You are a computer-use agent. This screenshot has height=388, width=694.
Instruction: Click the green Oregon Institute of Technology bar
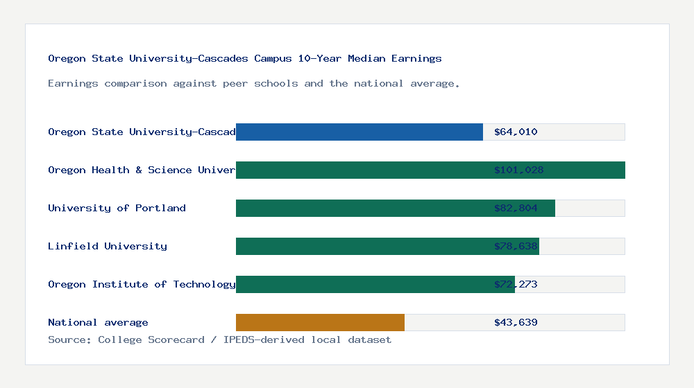pyautogui.click(x=375, y=284)
